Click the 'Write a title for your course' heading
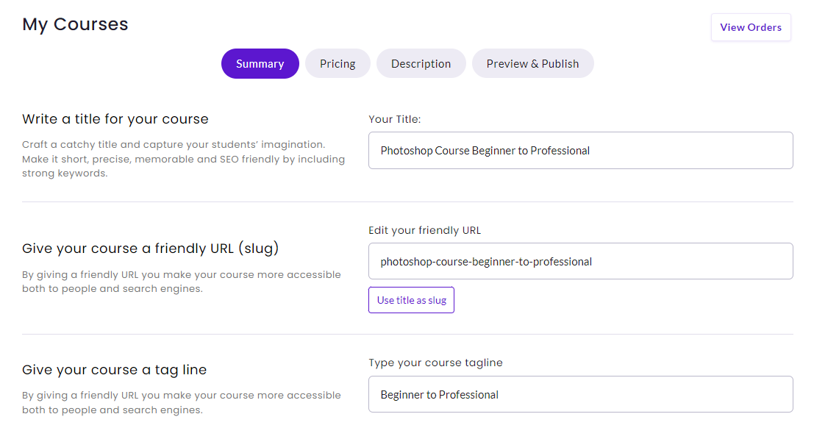Screen dimensions: 814x439 coord(115,119)
